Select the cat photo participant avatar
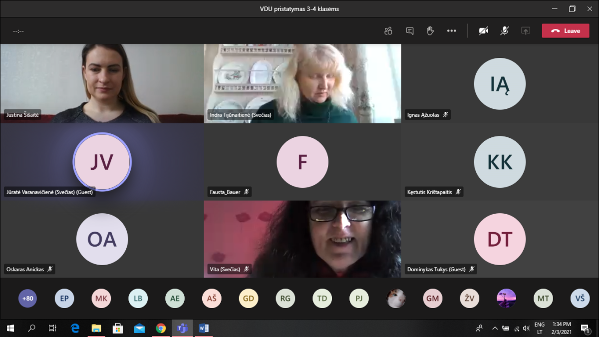599x337 pixels. pyautogui.click(x=396, y=299)
